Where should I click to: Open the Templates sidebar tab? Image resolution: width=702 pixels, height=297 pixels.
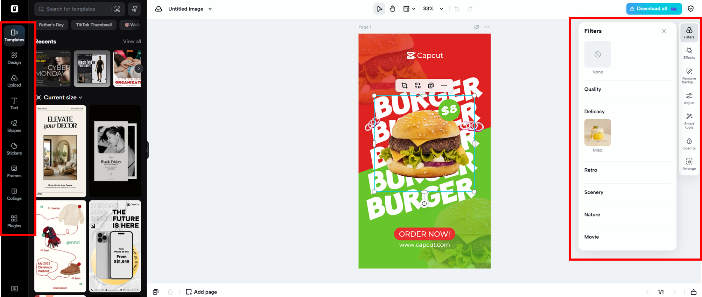[14, 36]
